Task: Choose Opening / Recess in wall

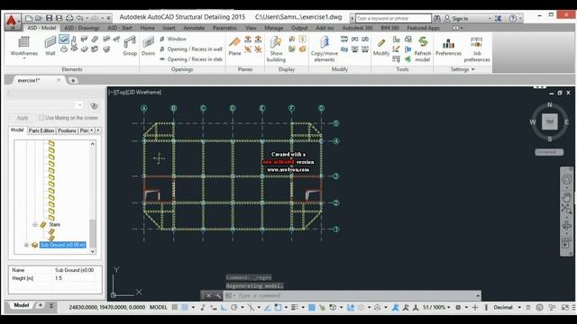Action: [191, 49]
